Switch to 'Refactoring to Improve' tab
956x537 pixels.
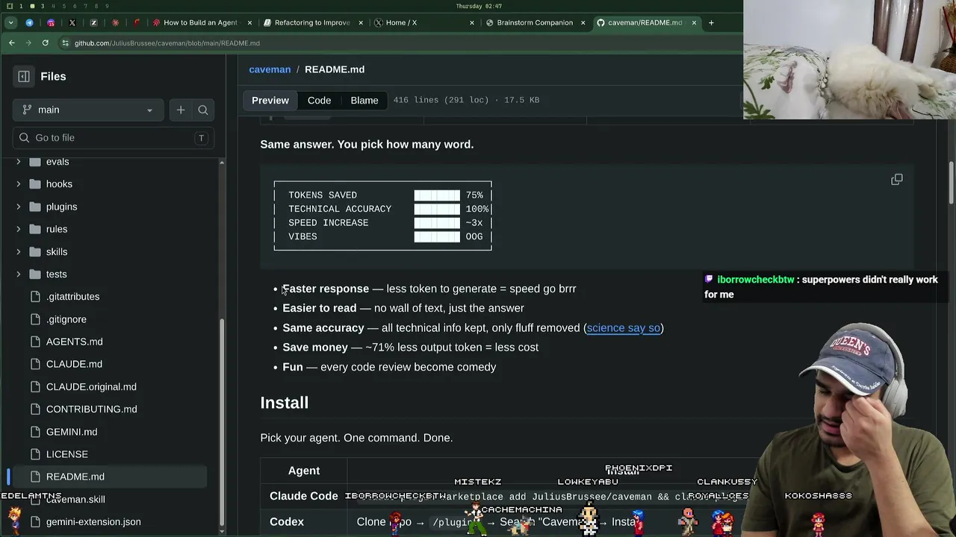(x=312, y=22)
